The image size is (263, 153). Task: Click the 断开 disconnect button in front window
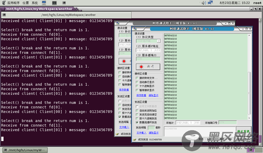coord(148,67)
